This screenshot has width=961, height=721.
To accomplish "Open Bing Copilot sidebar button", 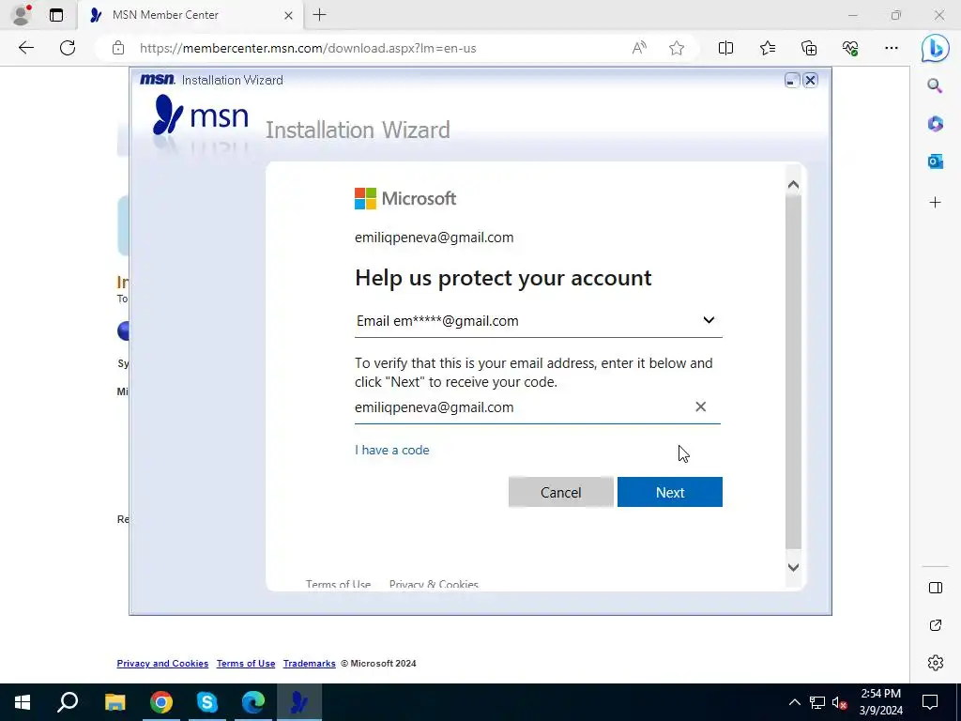I will pos(936,49).
